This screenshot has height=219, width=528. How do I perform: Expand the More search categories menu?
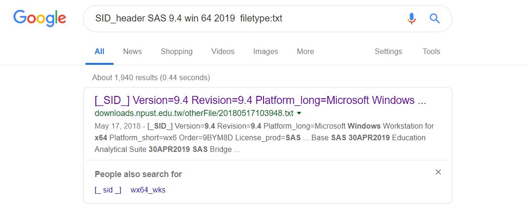pyautogui.click(x=305, y=52)
